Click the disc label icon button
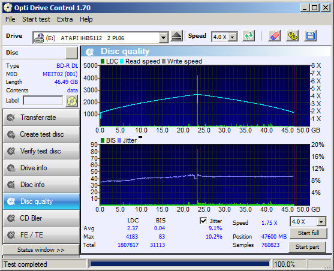 click(72, 101)
